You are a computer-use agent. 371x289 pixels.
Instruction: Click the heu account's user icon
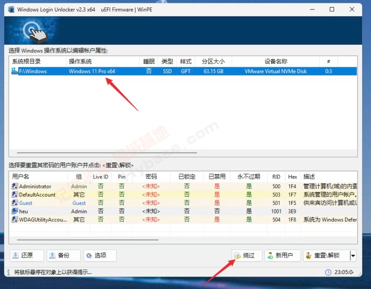click(x=14, y=211)
